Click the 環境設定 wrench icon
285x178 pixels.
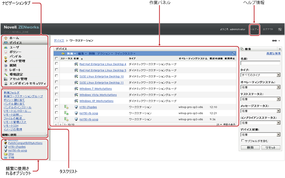(x=6, y=74)
